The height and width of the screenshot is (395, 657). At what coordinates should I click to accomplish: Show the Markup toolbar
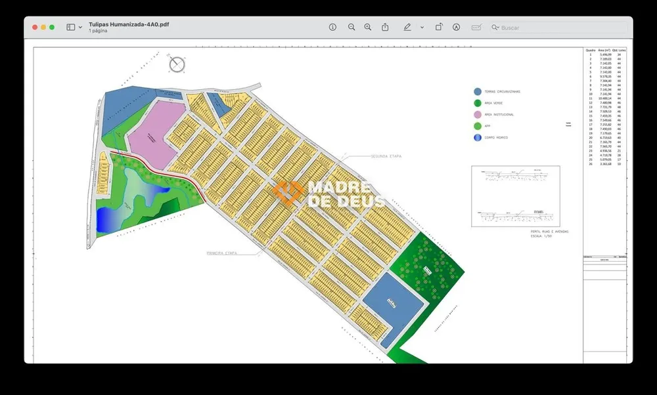point(457,27)
